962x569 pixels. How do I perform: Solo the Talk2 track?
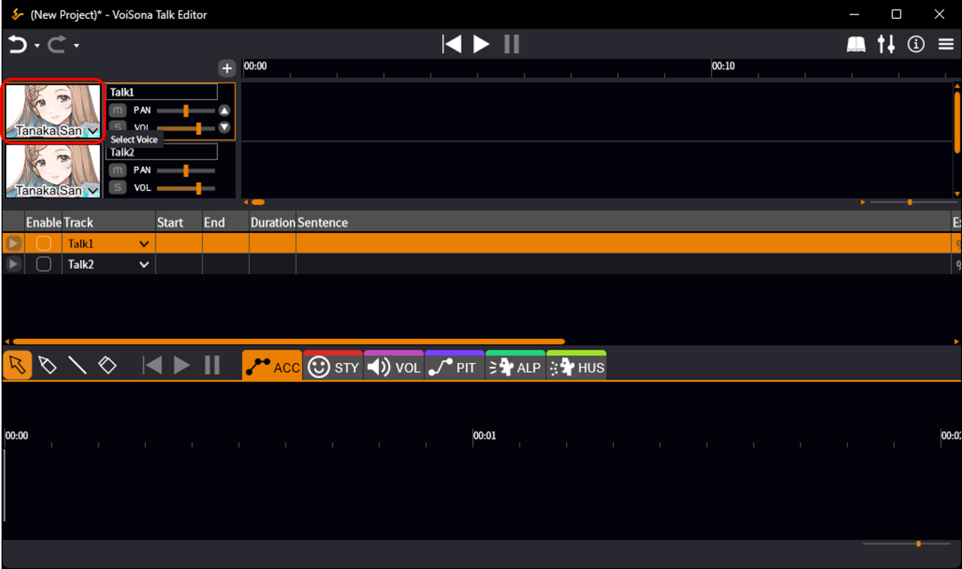(x=117, y=187)
